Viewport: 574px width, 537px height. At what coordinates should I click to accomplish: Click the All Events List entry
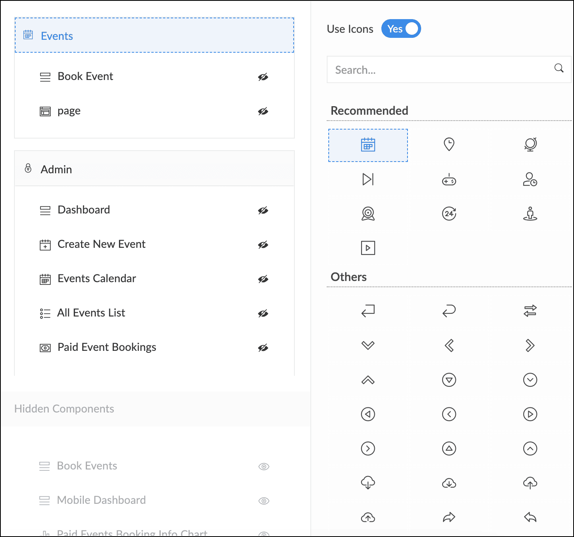91,313
